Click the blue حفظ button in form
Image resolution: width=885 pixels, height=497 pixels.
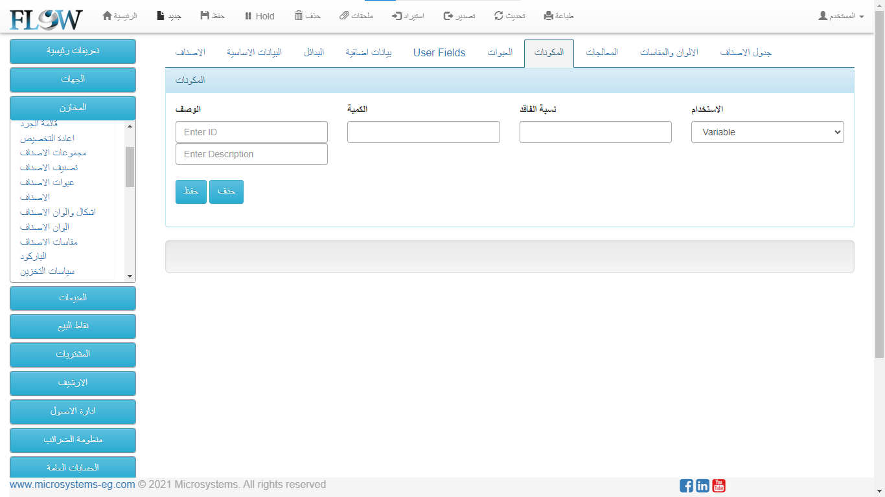click(x=190, y=192)
